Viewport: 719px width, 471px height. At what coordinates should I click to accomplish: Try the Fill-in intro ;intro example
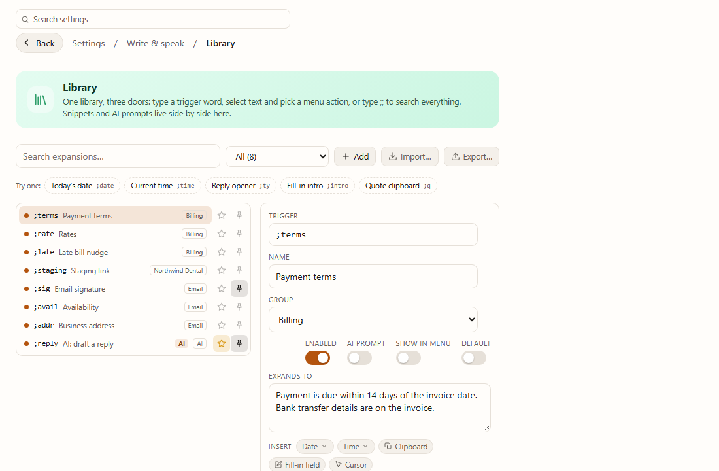point(318,186)
